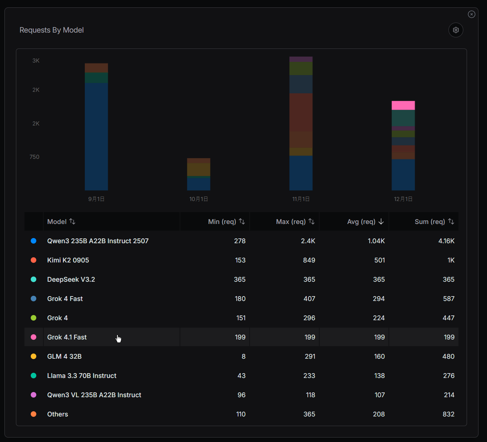
Task: Select the Grok 4 model name
Action: [57, 318]
